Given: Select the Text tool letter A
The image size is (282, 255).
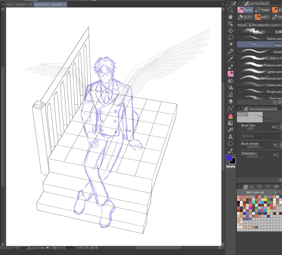Looking at the screenshot, I should tap(230, 137).
